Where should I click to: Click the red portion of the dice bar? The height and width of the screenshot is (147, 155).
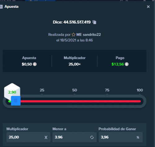81,101
